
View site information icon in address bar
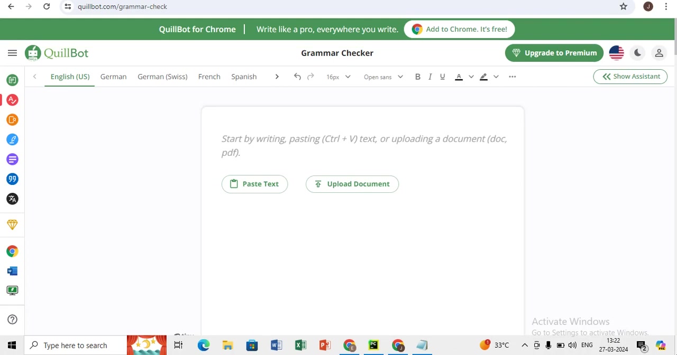pyautogui.click(x=68, y=6)
